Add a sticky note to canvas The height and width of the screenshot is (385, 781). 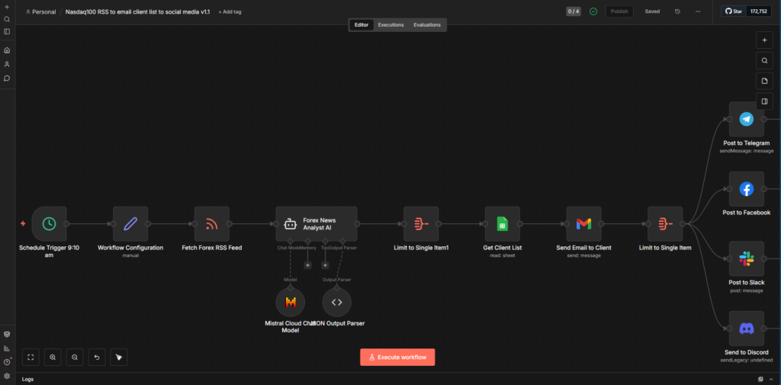click(764, 81)
